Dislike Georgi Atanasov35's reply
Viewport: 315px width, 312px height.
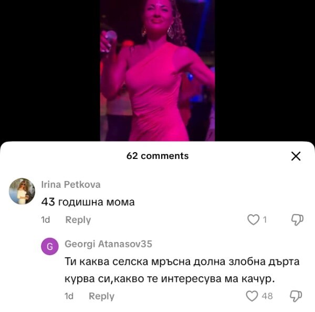[296, 296]
